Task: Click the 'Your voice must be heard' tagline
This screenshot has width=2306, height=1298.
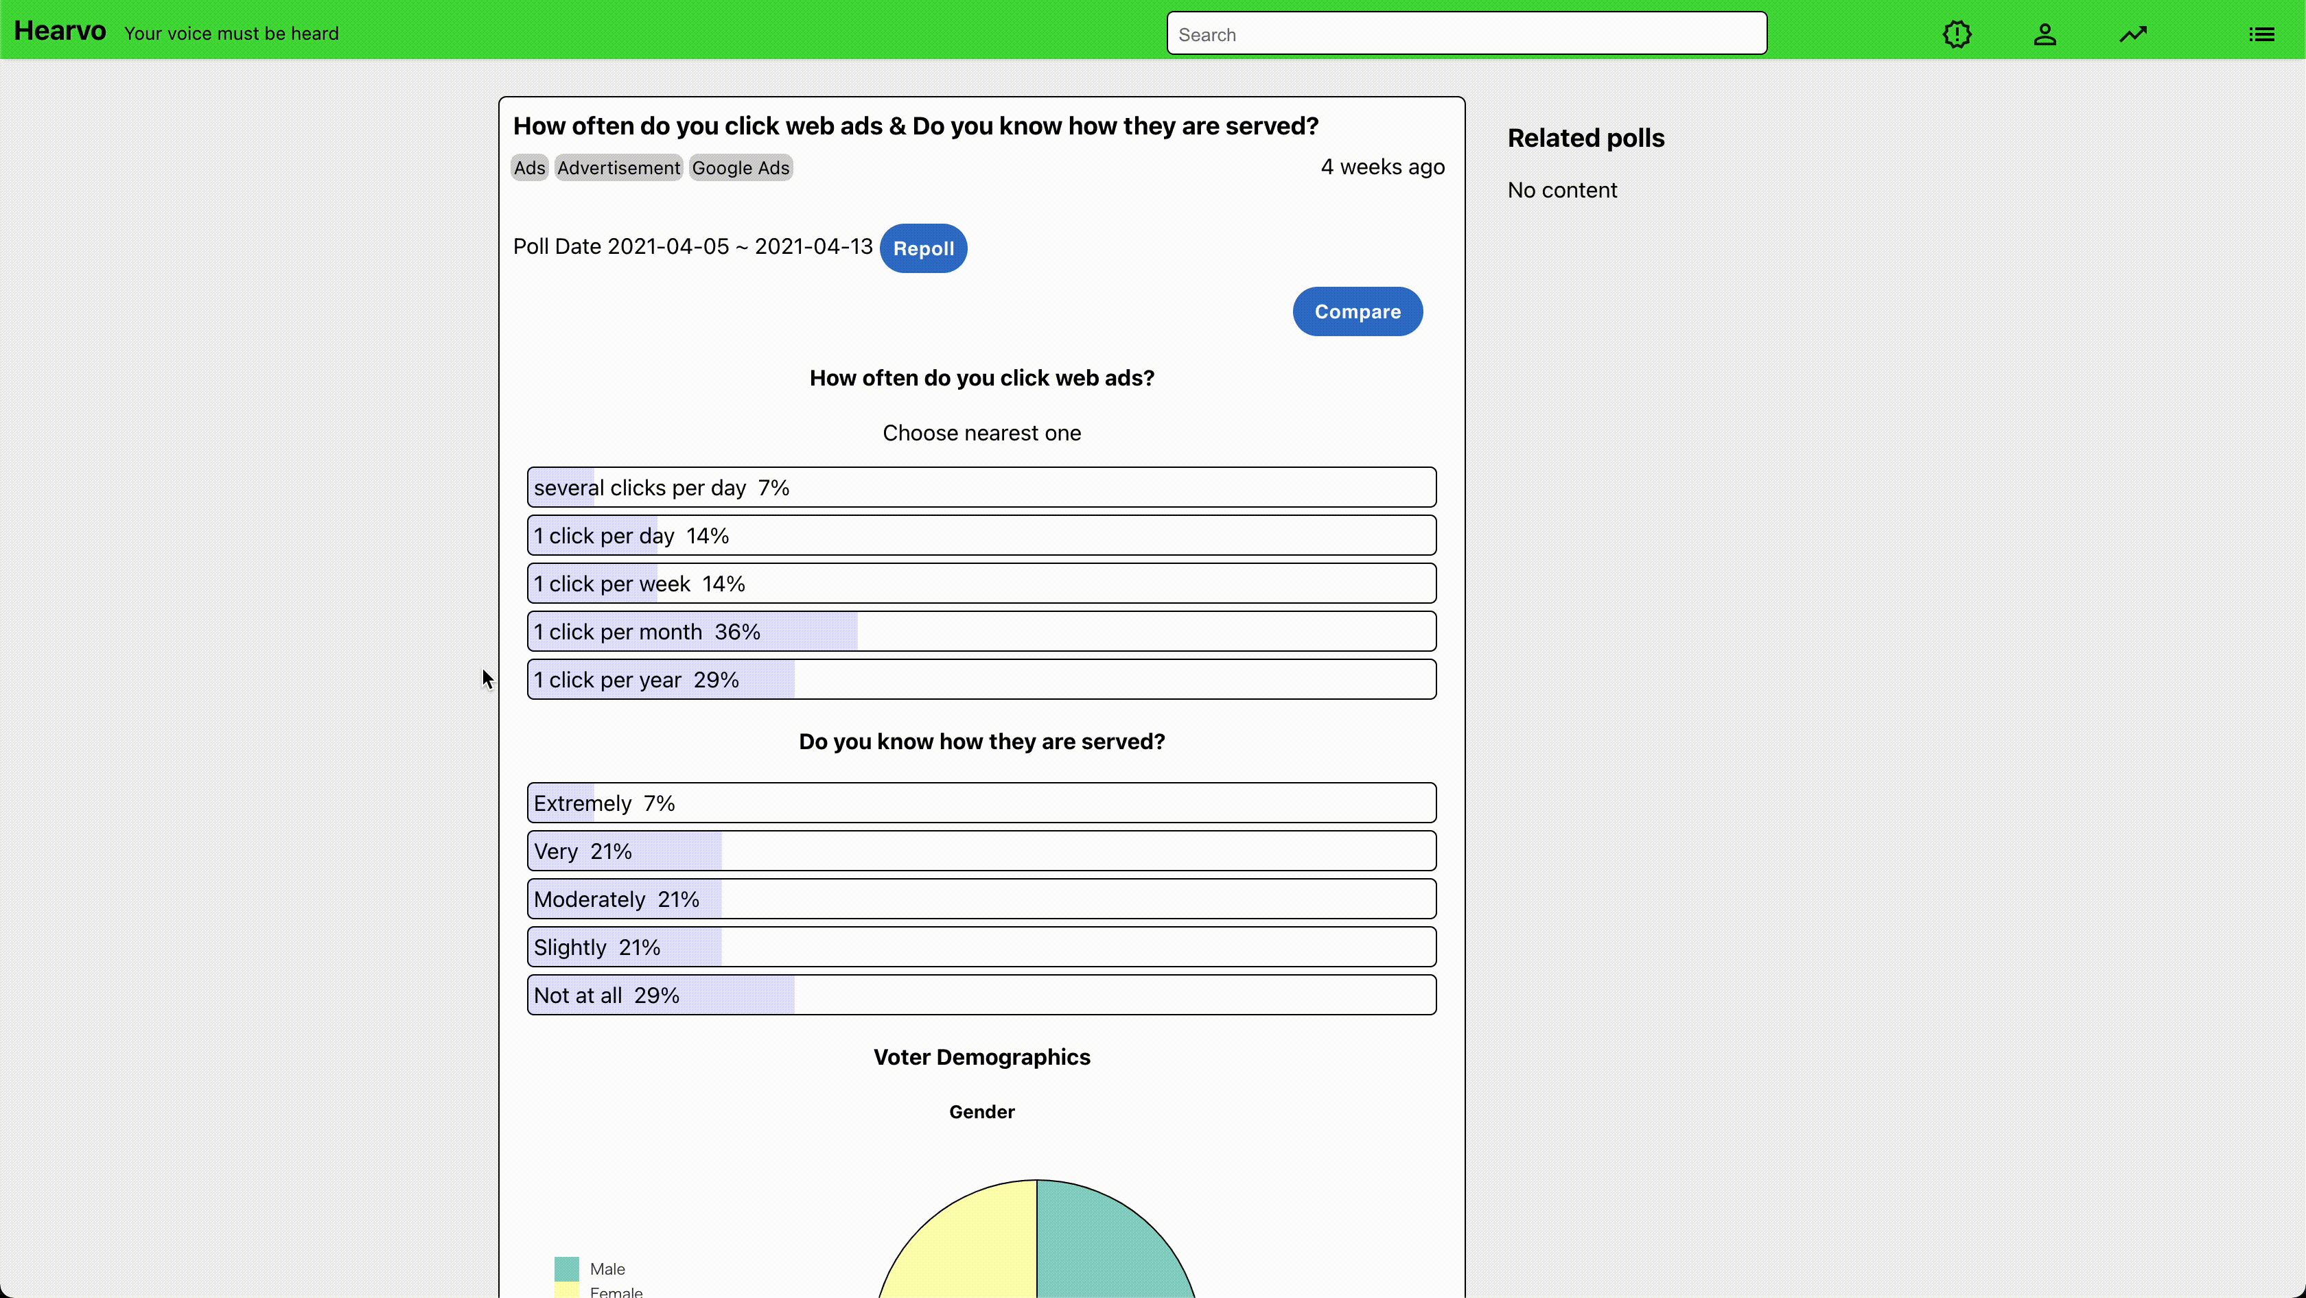Action: coord(231,33)
